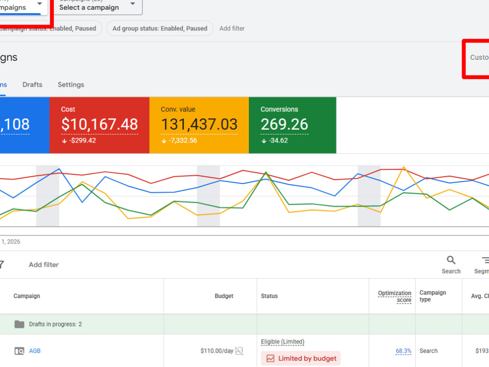Select the yellow Conv. value metric card
The image size is (489, 367).
[199, 125]
